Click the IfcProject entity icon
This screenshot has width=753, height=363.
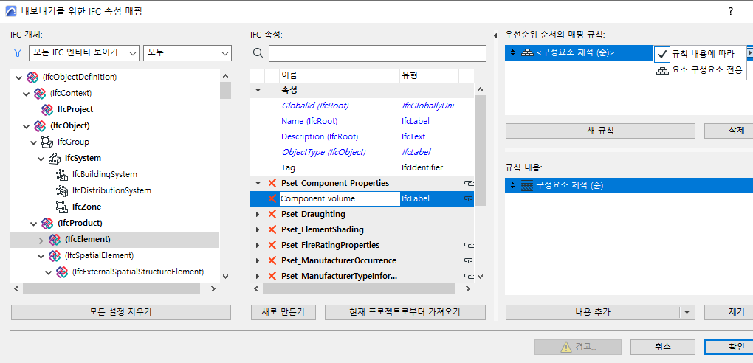47,109
